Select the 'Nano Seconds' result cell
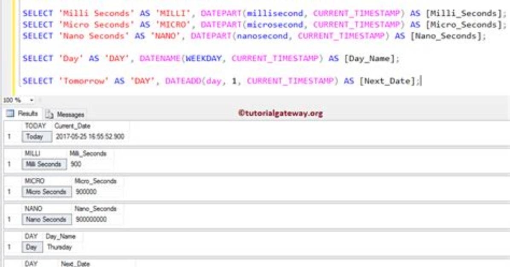 pyautogui.click(x=46, y=219)
